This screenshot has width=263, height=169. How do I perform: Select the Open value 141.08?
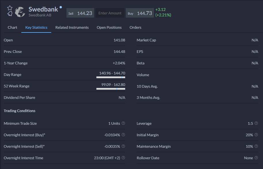point(119,40)
